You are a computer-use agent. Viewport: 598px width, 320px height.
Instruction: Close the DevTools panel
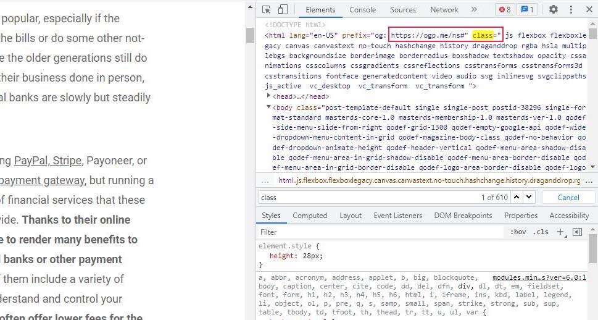click(x=589, y=9)
